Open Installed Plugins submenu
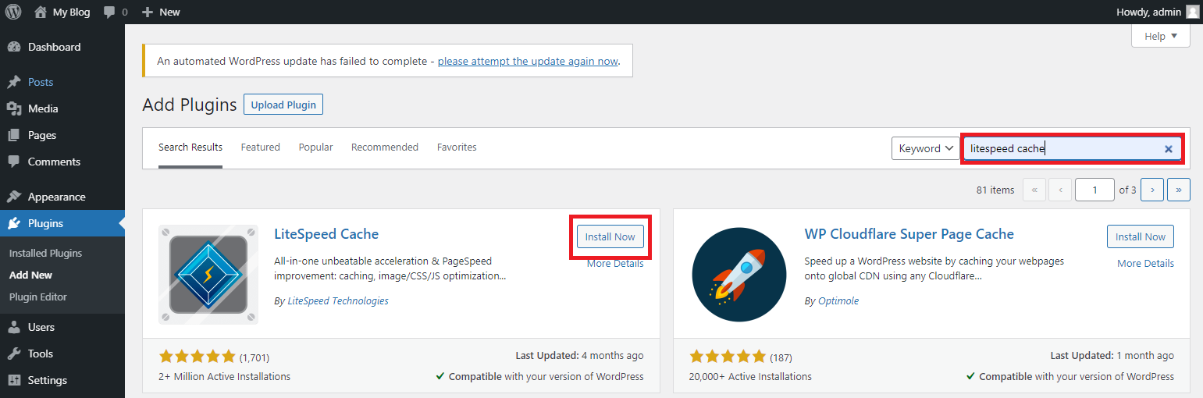 tap(45, 253)
